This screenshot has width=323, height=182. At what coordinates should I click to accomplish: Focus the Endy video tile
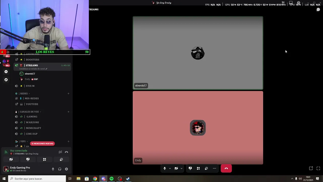click(x=198, y=128)
